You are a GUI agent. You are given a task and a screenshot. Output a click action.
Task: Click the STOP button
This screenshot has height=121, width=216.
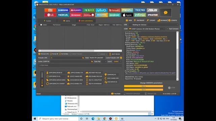(x=172, y=88)
